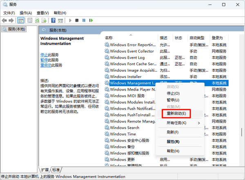
Task: Click the Start Service play icon
Action: point(70,20)
